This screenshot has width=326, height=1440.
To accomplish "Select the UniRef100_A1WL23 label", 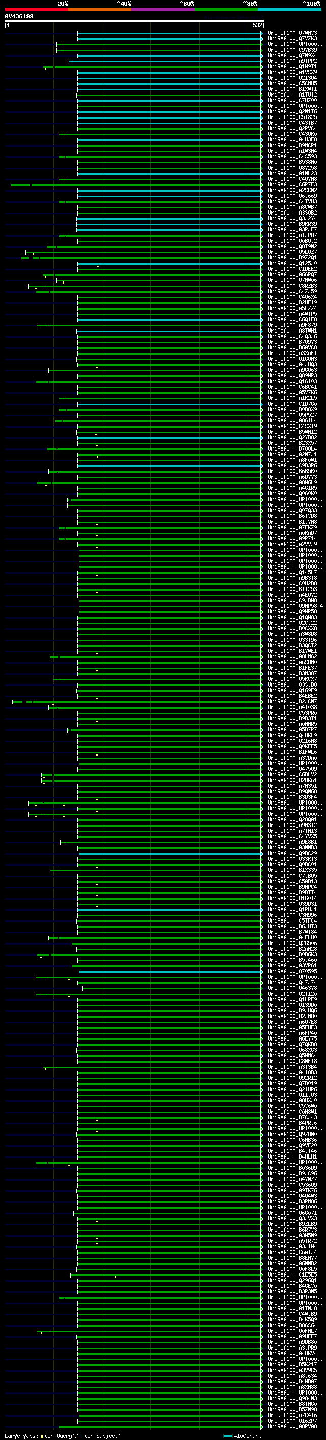I will [292, 173].
